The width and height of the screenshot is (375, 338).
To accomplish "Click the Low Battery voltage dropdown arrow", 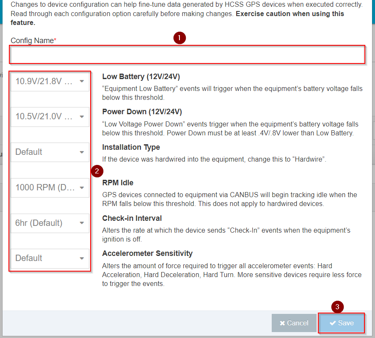I will 83,80.
